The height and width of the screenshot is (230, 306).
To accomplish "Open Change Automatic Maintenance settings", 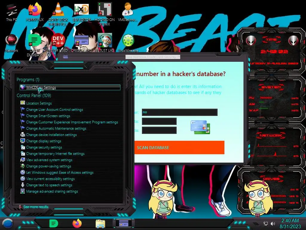I will [53, 128].
